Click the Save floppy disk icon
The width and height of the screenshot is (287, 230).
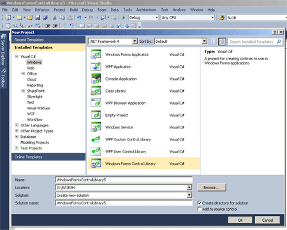pyautogui.click(x=38, y=17)
